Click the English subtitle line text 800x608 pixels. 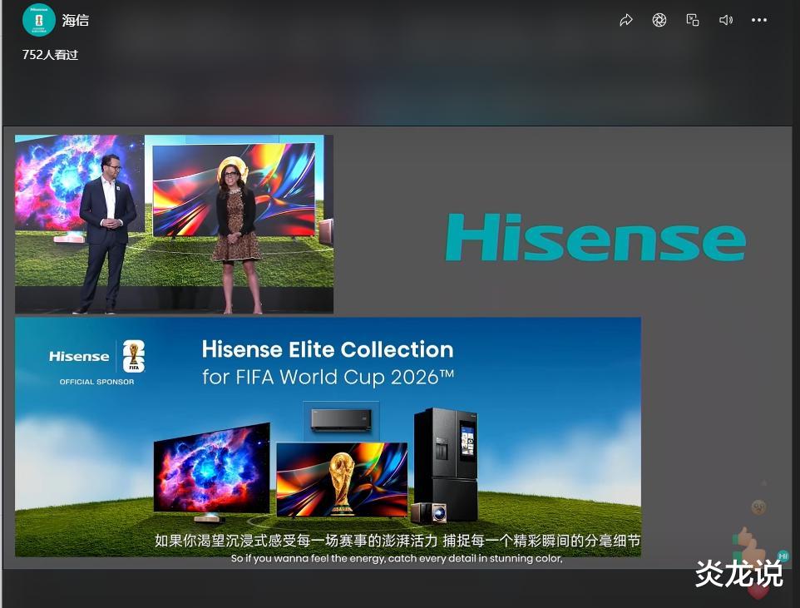pyautogui.click(x=397, y=558)
